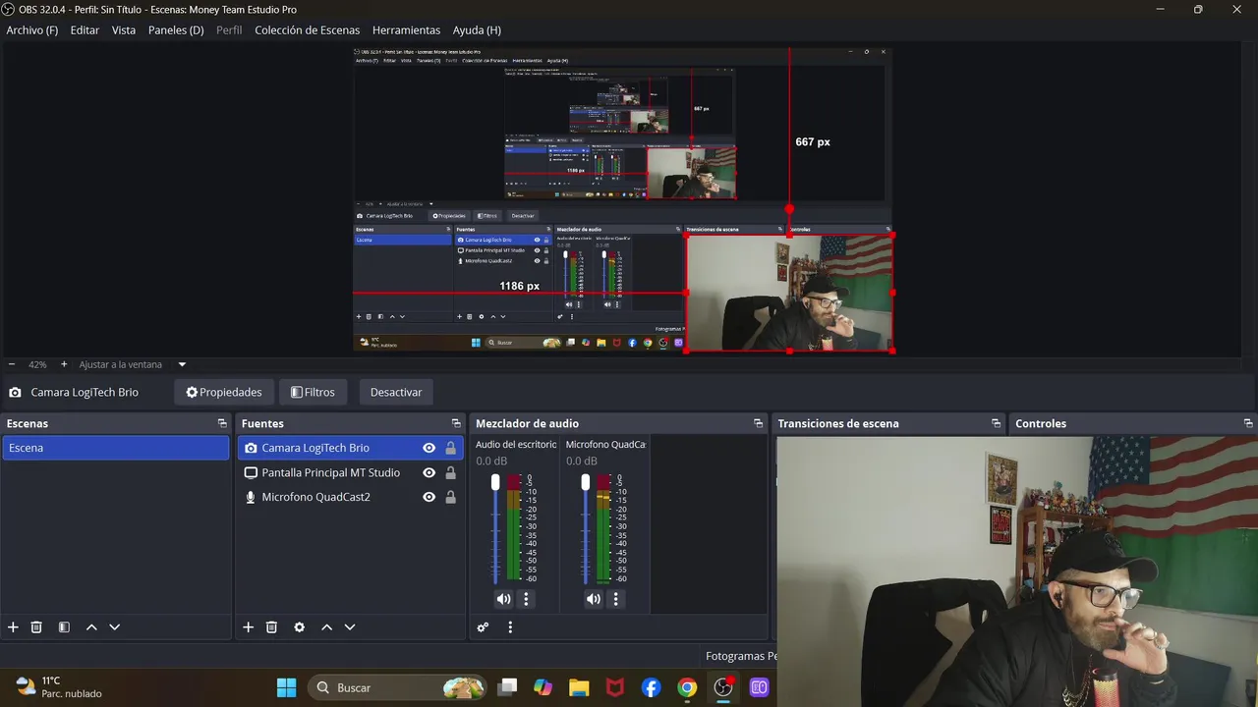1258x707 pixels.
Task: Click OBS Studio taskbar icon
Action: coord(723,687)
